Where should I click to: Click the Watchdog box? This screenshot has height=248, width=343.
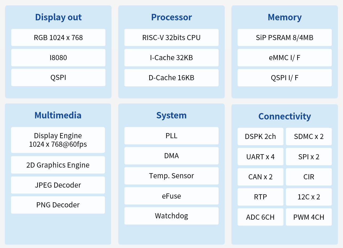171,216
